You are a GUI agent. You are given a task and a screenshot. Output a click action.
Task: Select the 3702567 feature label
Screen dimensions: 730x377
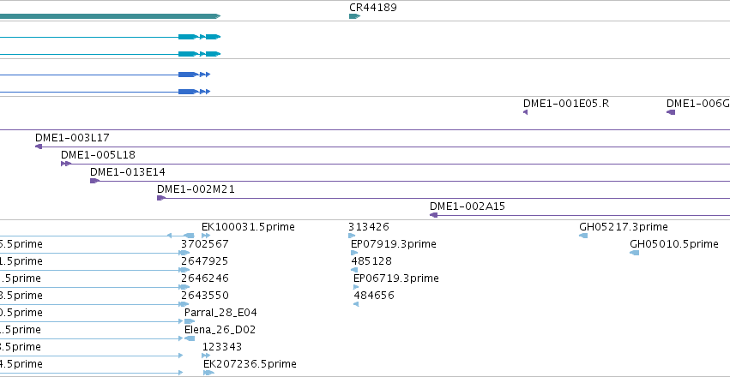205,244
